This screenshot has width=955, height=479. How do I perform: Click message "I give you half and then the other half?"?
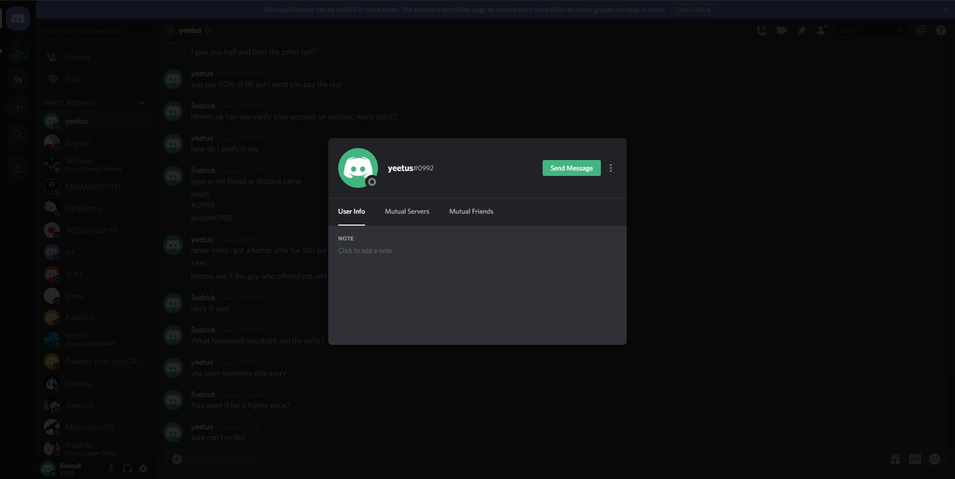(x=254, y=52)
